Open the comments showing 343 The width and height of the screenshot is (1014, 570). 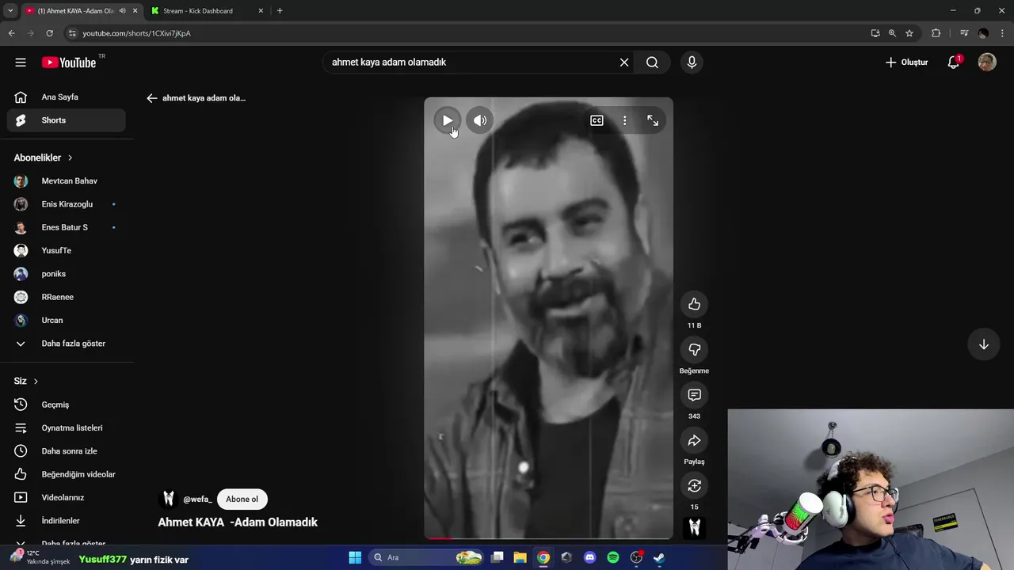[694, 394]
